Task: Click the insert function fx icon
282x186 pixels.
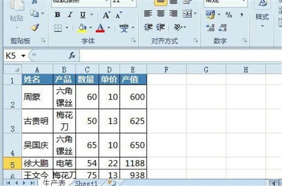Action: click(72, 55)
